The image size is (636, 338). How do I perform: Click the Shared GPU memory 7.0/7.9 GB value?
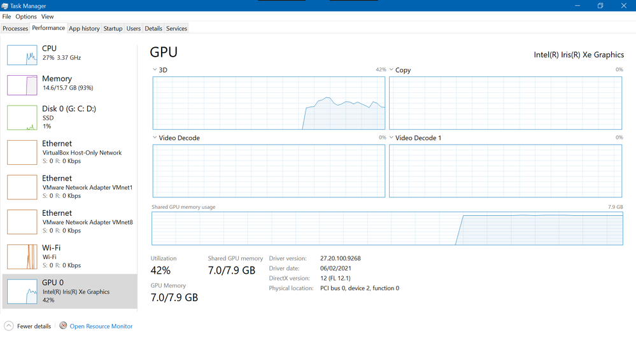click(232, 271)
